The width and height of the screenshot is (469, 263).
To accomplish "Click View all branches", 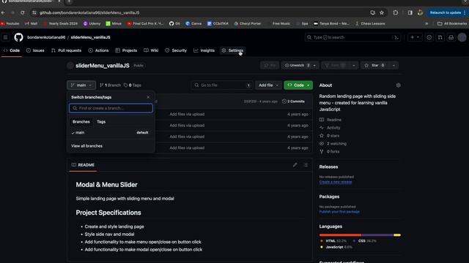I will pyautogui.click(x=86, y=146).
